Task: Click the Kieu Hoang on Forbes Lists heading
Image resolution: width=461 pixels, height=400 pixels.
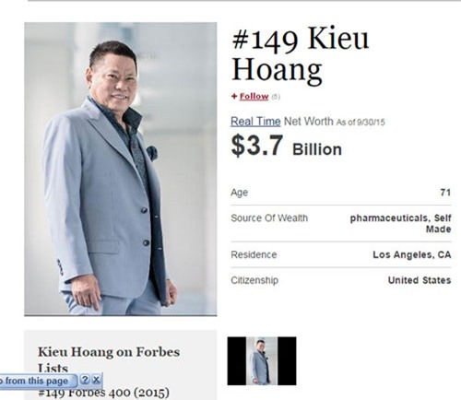Action: click(109, 359)
